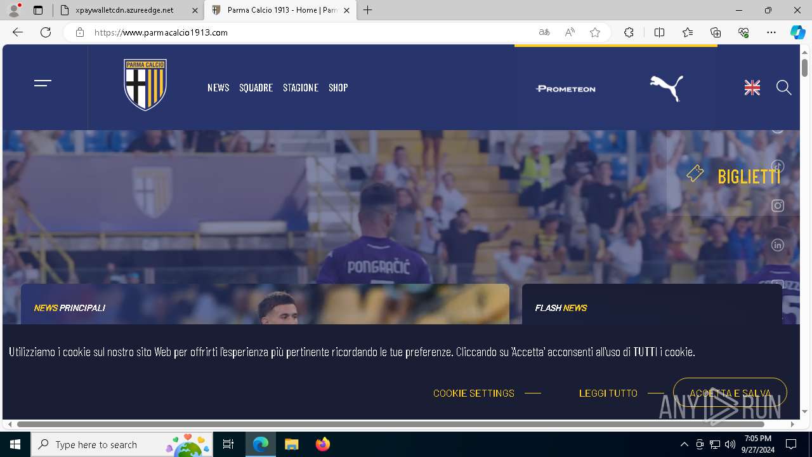Close the Parma Calcio 1913 tab

[346, 10]
